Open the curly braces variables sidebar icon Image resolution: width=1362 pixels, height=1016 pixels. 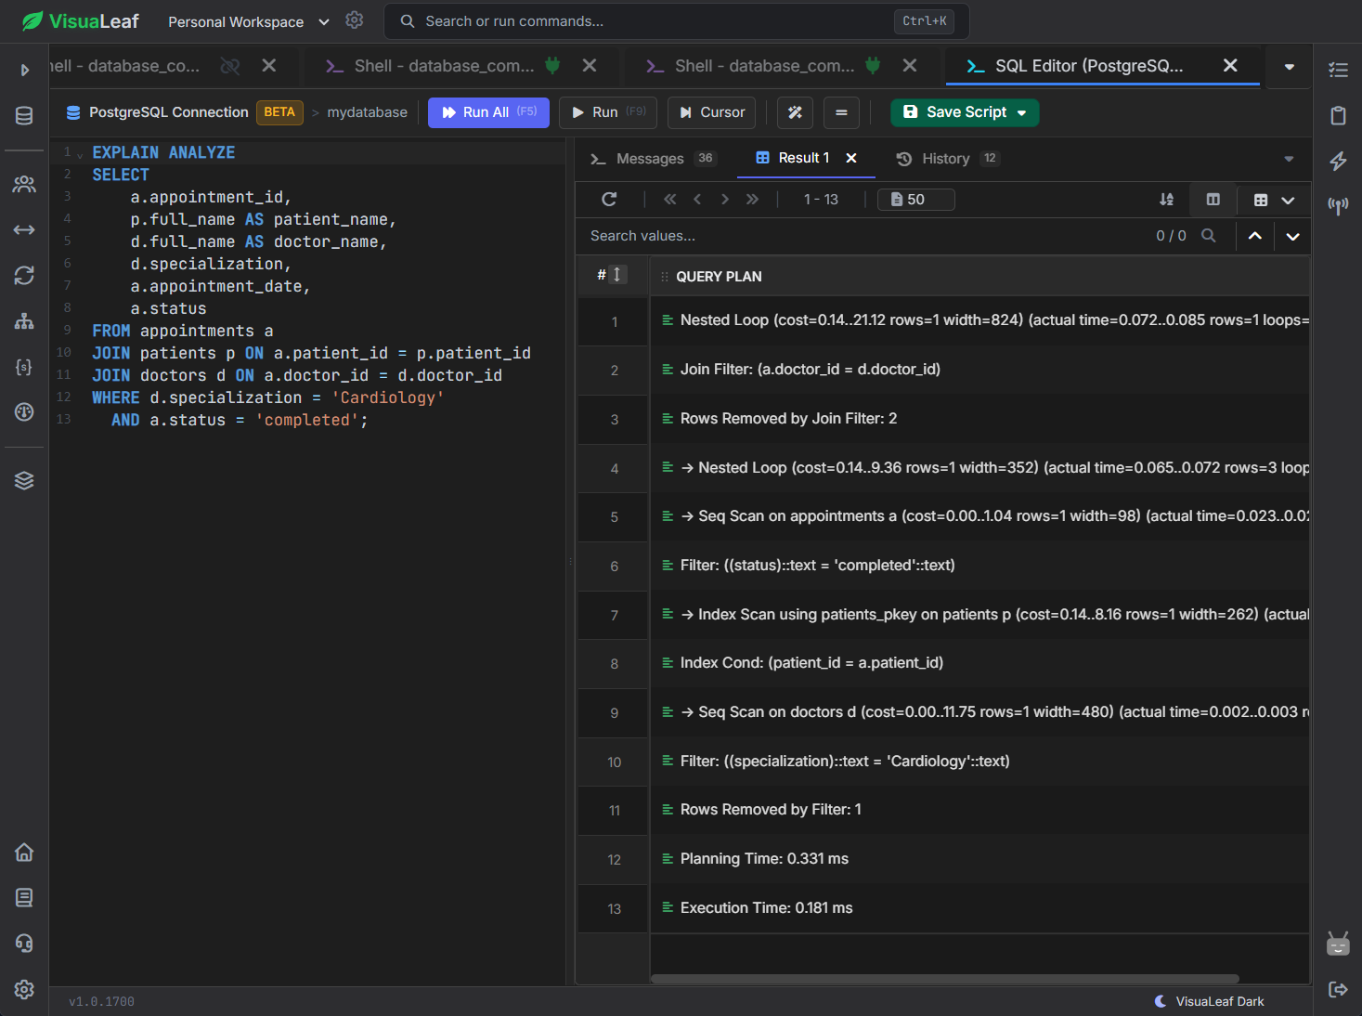click(x=24, y=367)
